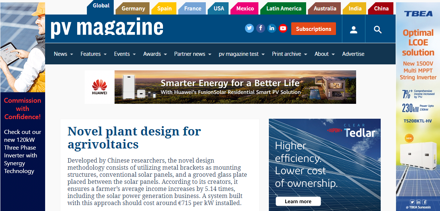Click the worker with tablet photo
Viewport: 440px width, 211px height.
click(22, 47)
